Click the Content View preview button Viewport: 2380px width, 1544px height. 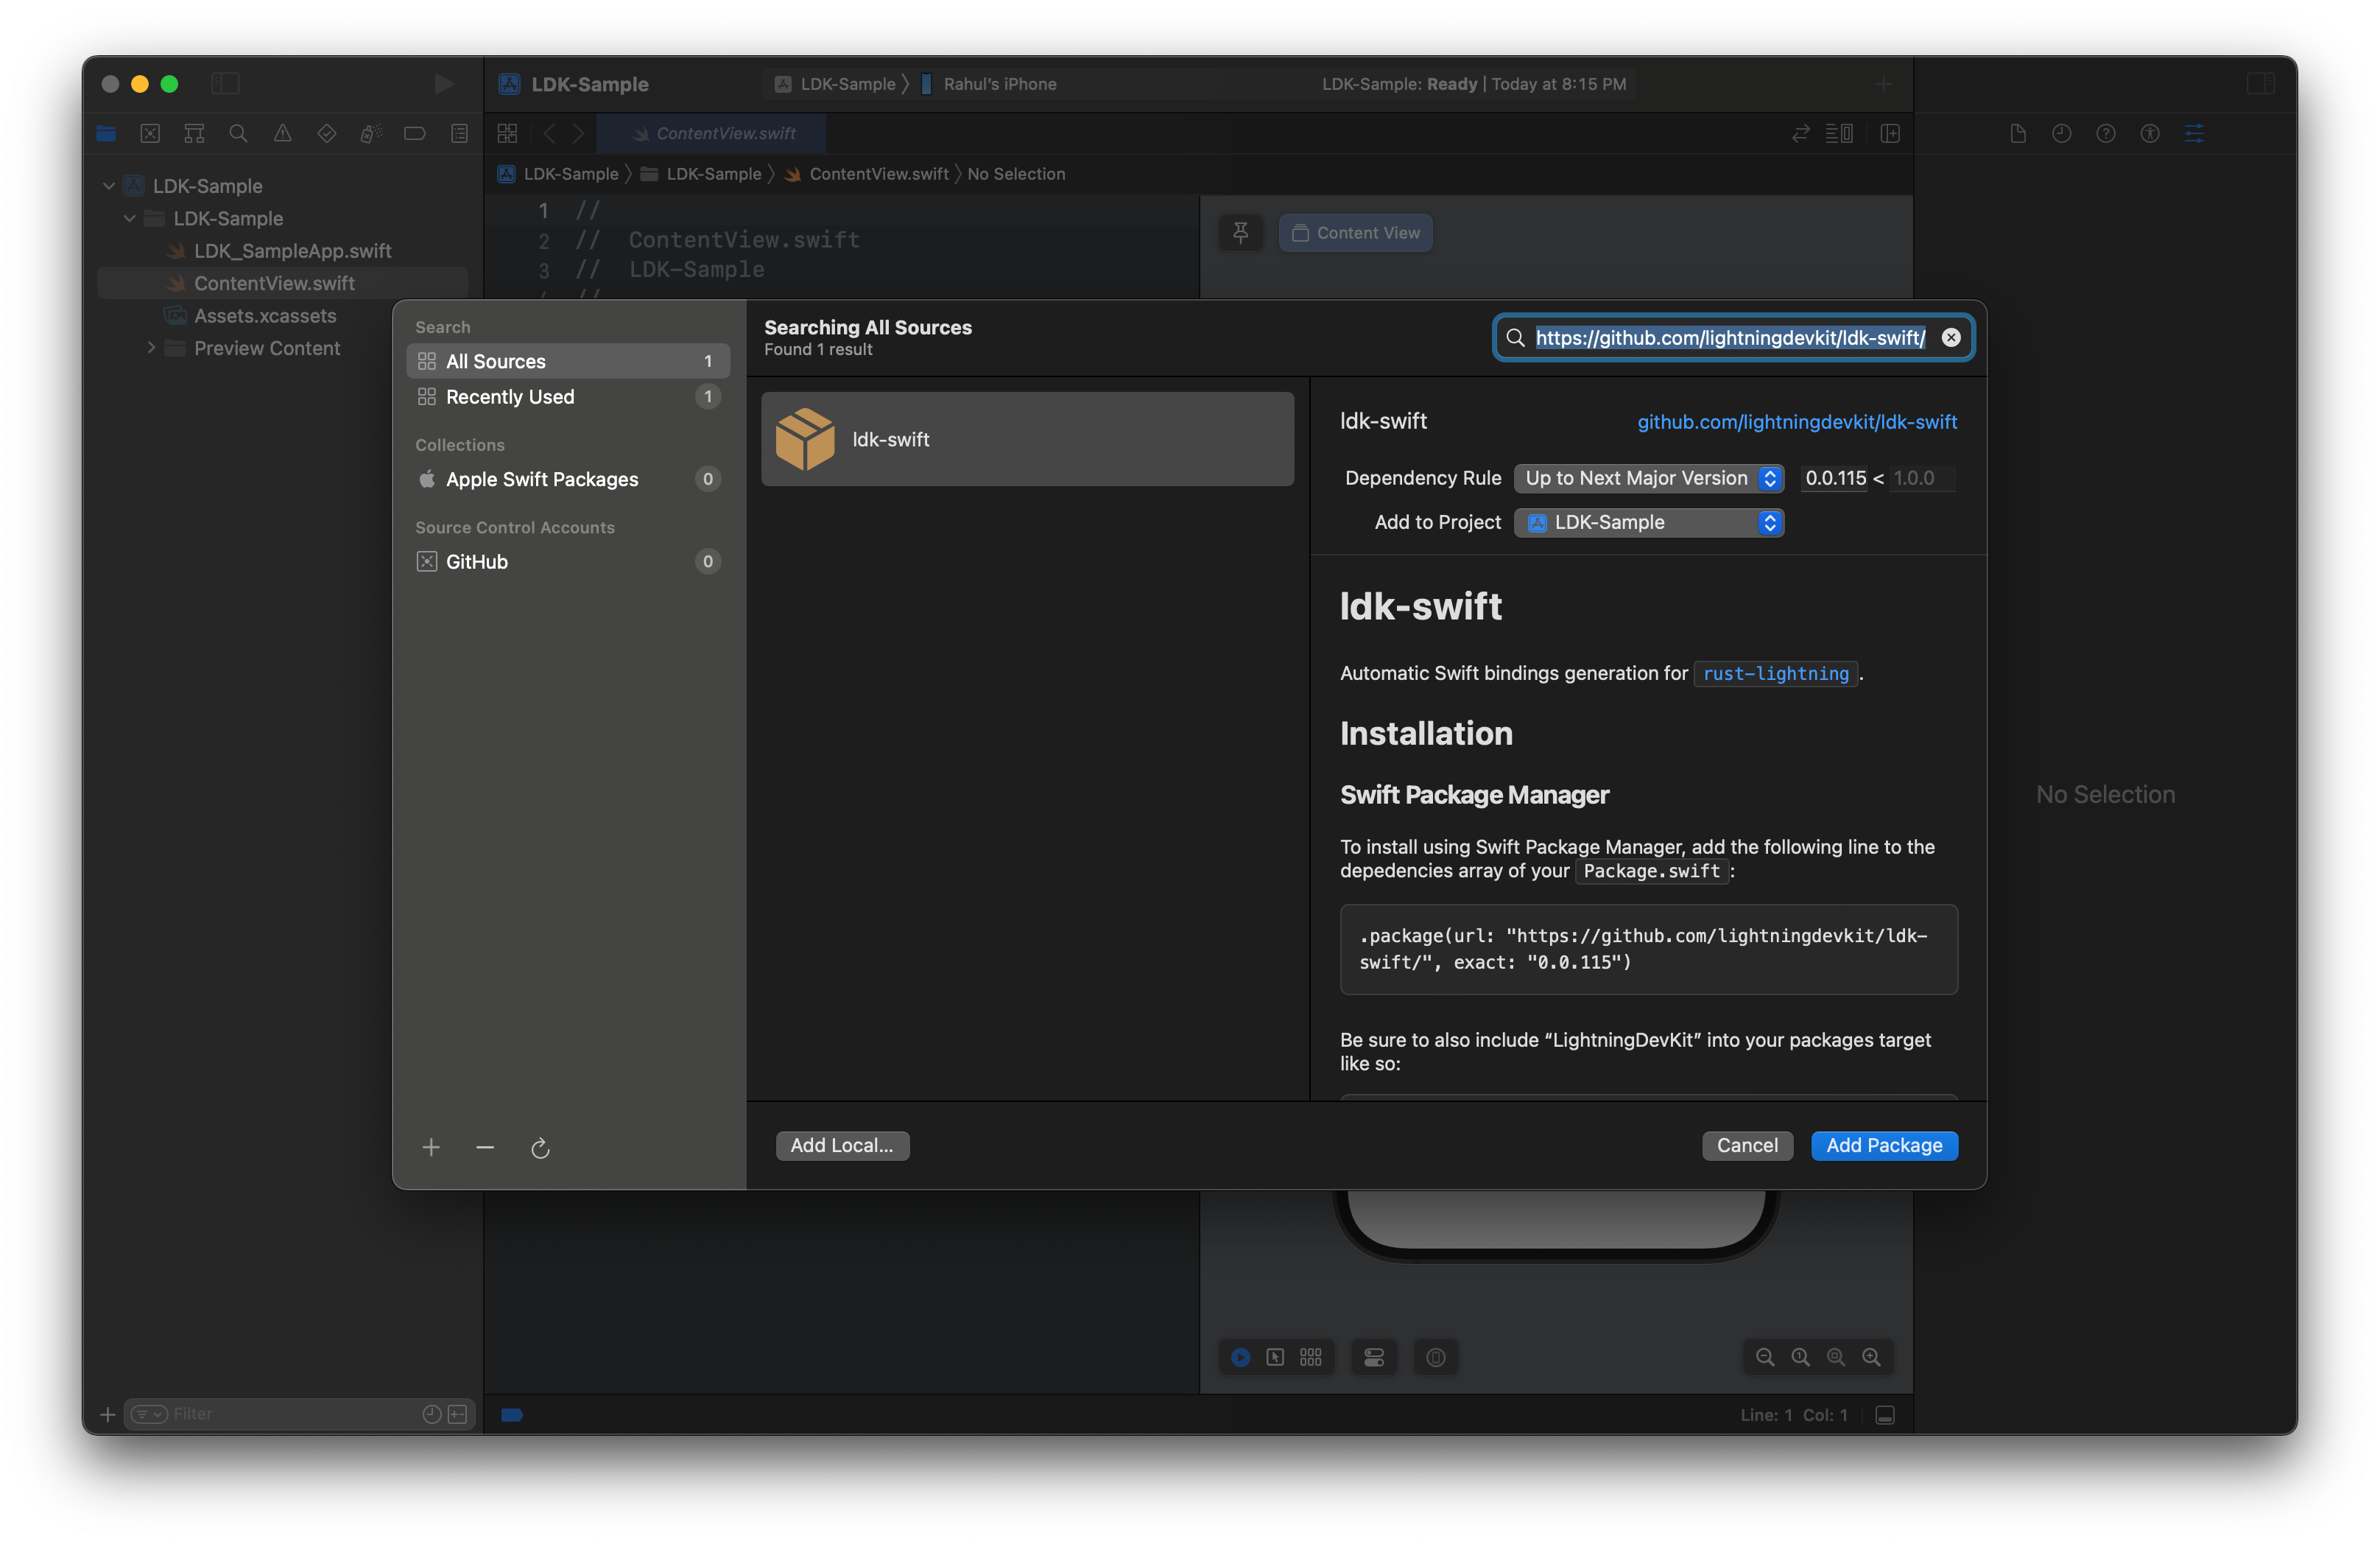pyautogui.click(x=1355, y=234)
